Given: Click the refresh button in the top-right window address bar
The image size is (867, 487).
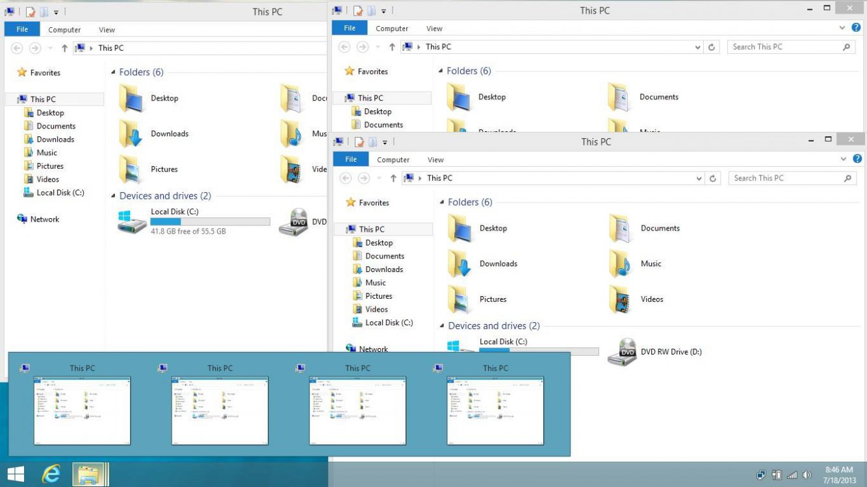Looking at the screenshot, I should pos(712,47).
